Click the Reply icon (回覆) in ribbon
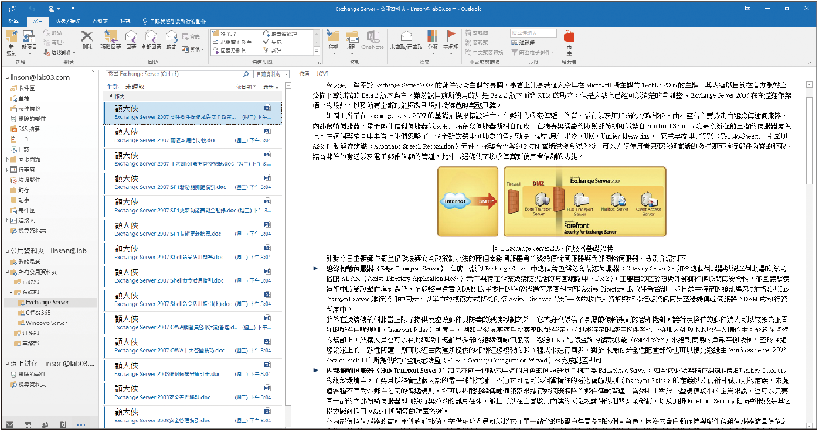The width and height of the screenshot is (819, 432). 131,37
